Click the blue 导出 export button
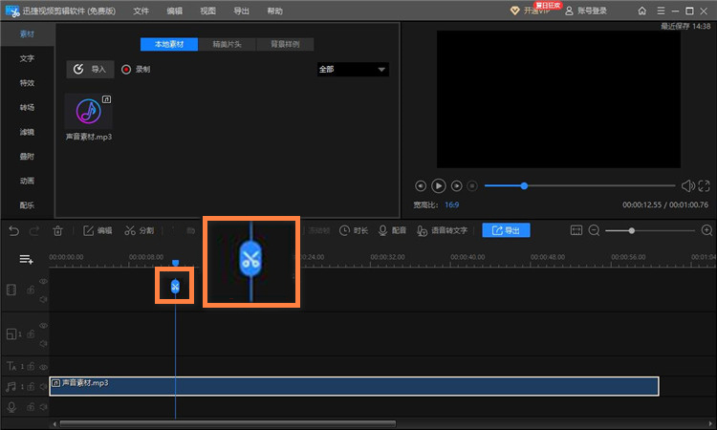 506,230
